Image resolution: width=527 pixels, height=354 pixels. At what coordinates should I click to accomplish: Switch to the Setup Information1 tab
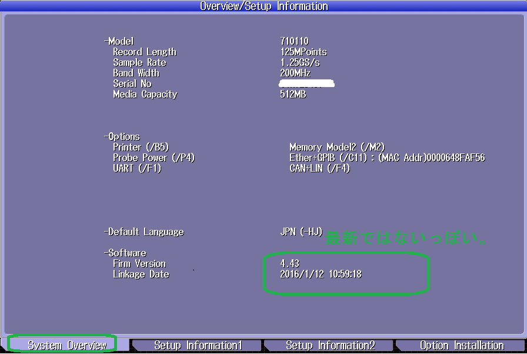point(198,345)
